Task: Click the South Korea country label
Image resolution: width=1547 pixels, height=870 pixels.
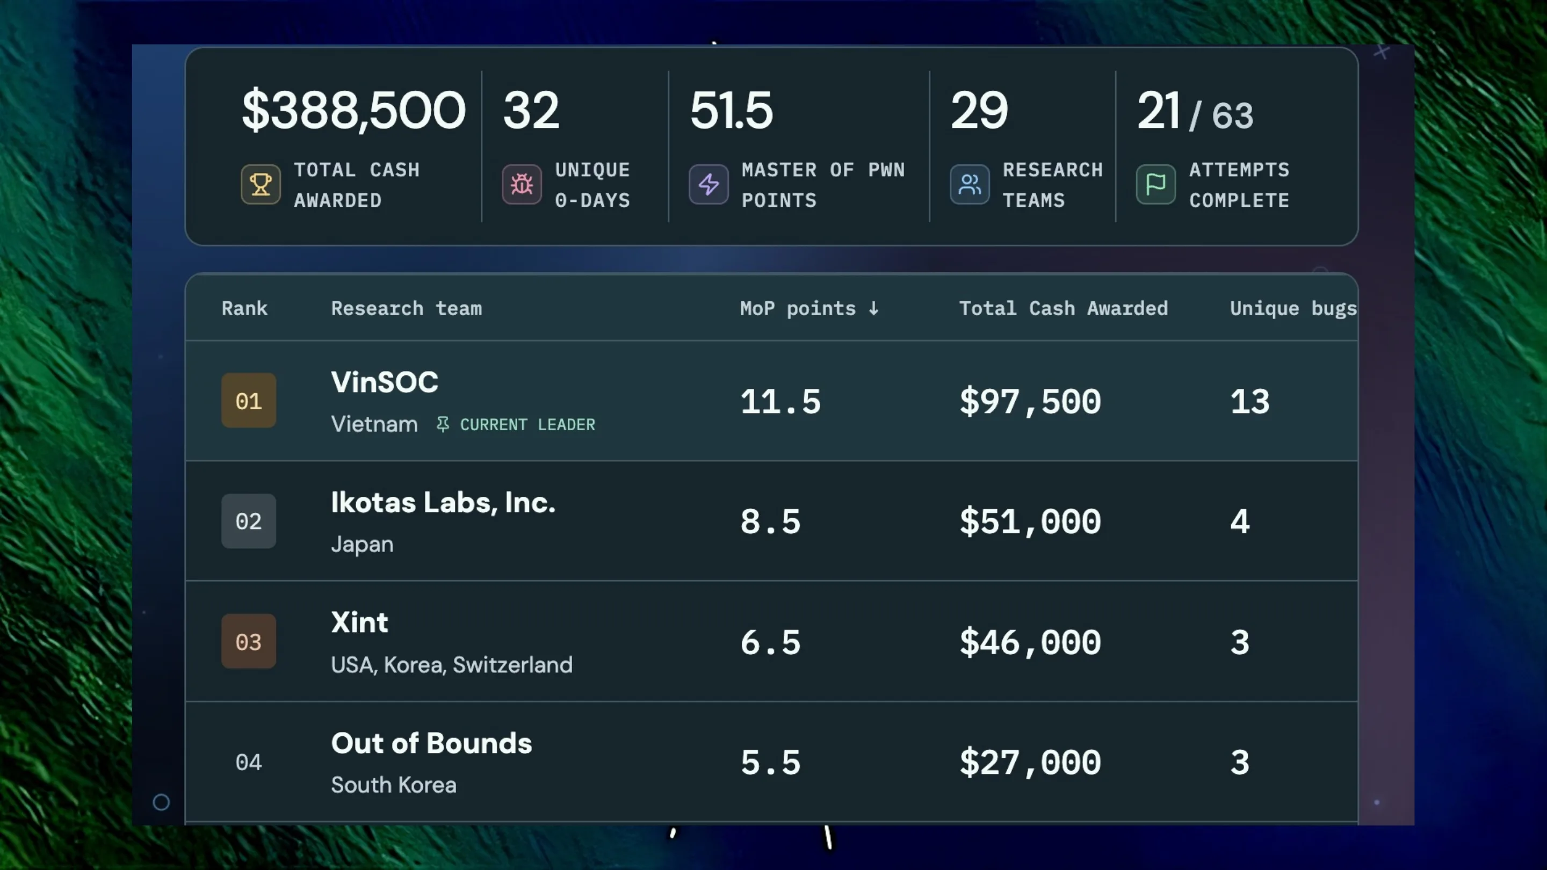Action: 394,785
